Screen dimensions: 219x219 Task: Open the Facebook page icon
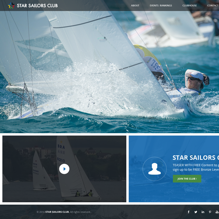pyautogui.click(x=189, y=212)
